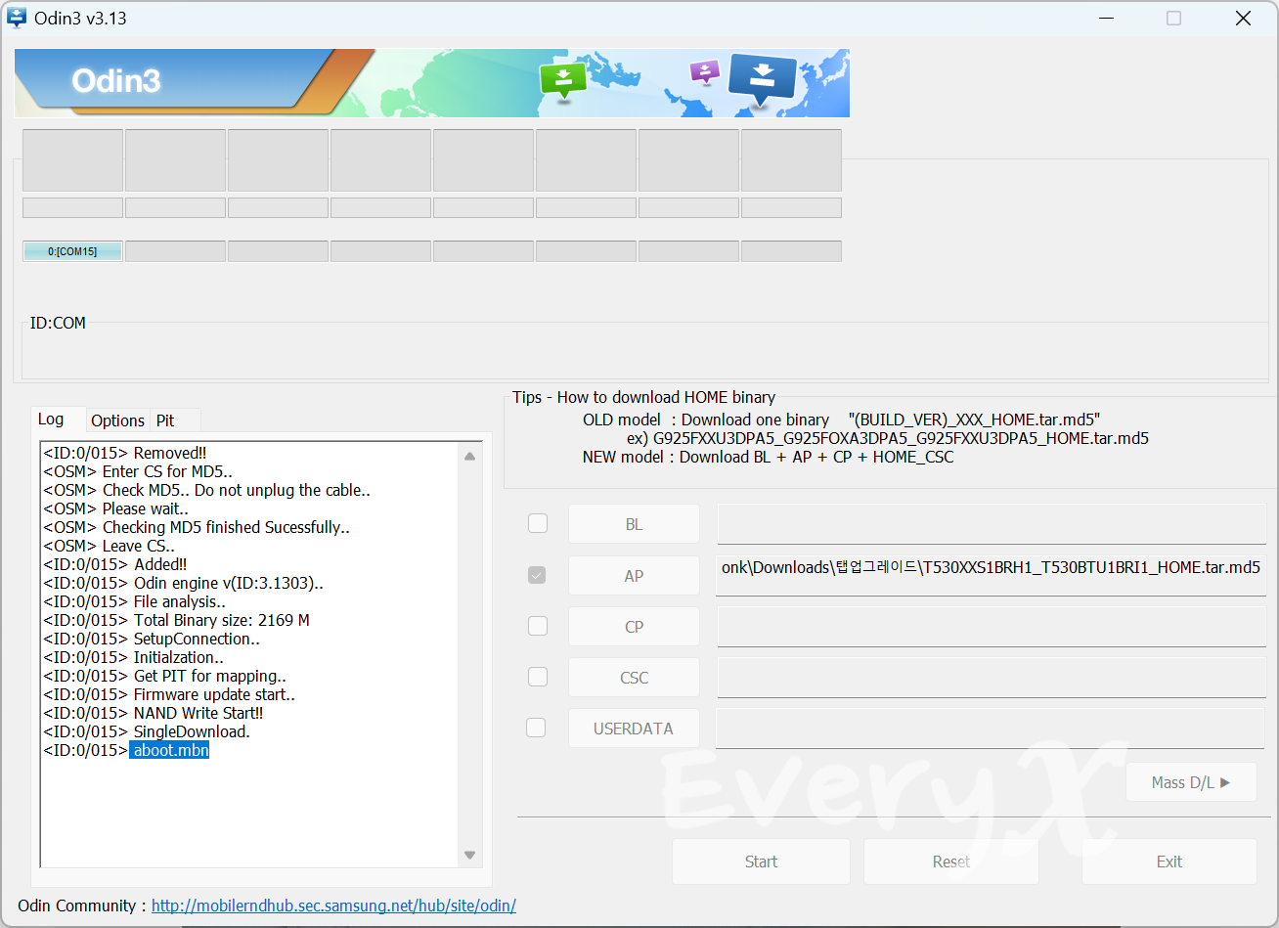
Task: Click the first device status slot
Action: point(72,160)
